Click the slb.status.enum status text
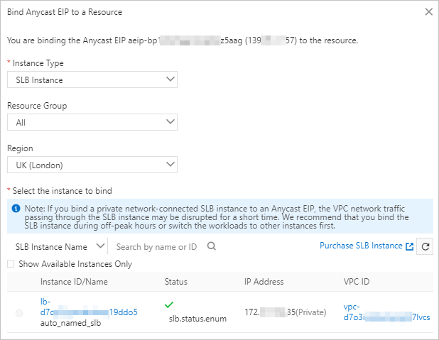 click(x=197, y=319)
